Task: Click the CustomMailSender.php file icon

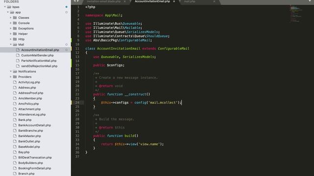Action: [18, 55]
